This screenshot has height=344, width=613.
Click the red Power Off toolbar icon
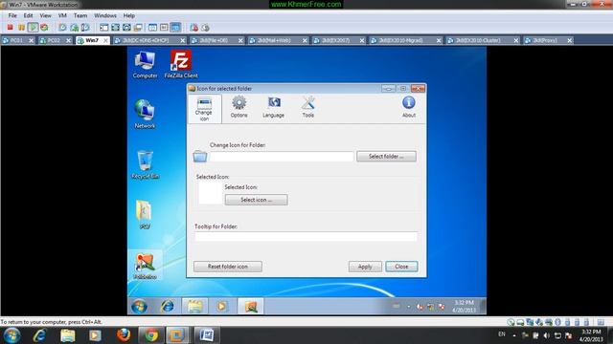click(11, 28)
